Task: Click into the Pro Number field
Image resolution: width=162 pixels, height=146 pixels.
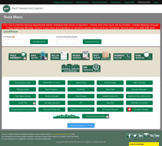Action: 15,42
